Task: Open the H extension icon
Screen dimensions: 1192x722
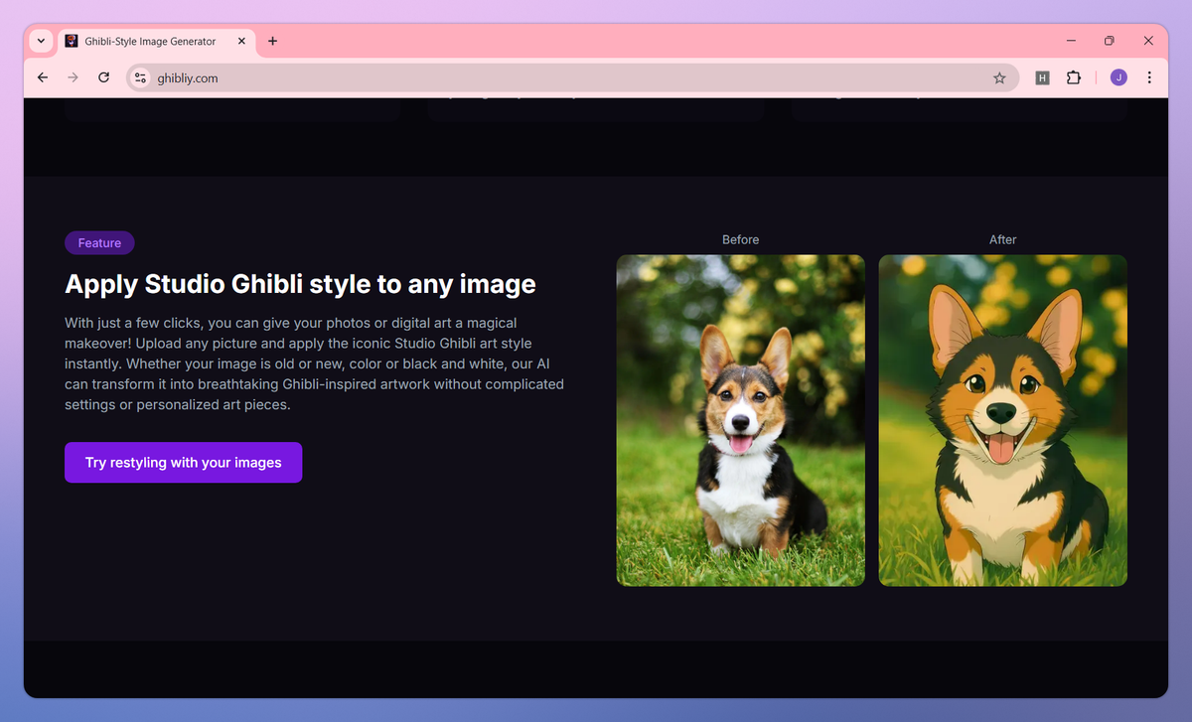Action: 1042,77
